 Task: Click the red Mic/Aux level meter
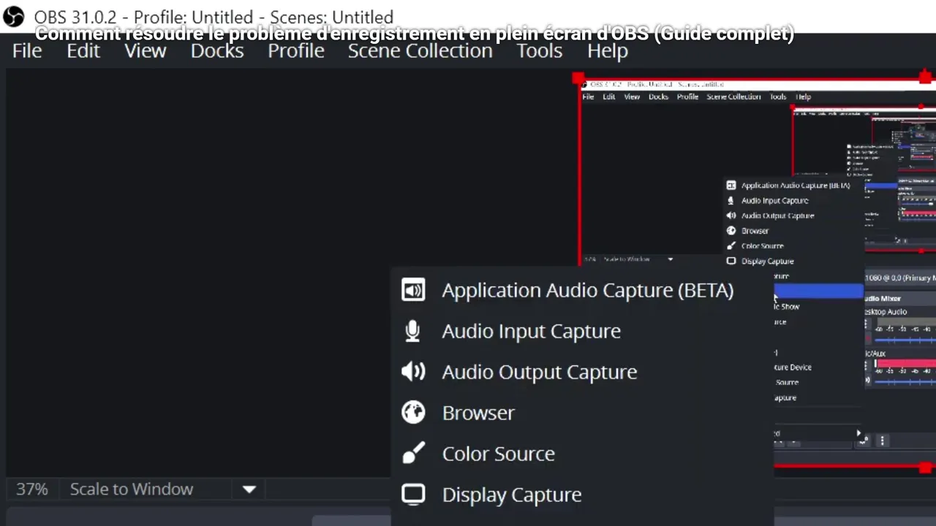click(x=905, y=365)
